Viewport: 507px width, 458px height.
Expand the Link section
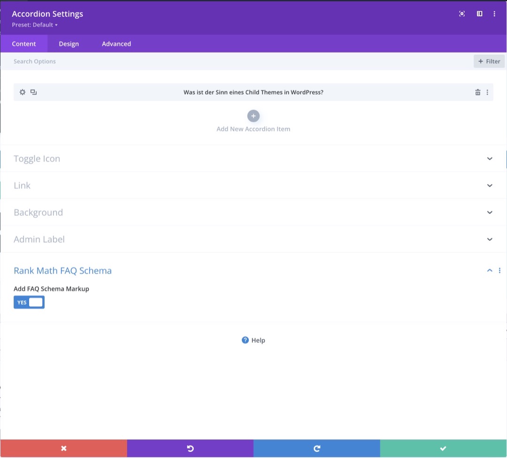[490, 185]
